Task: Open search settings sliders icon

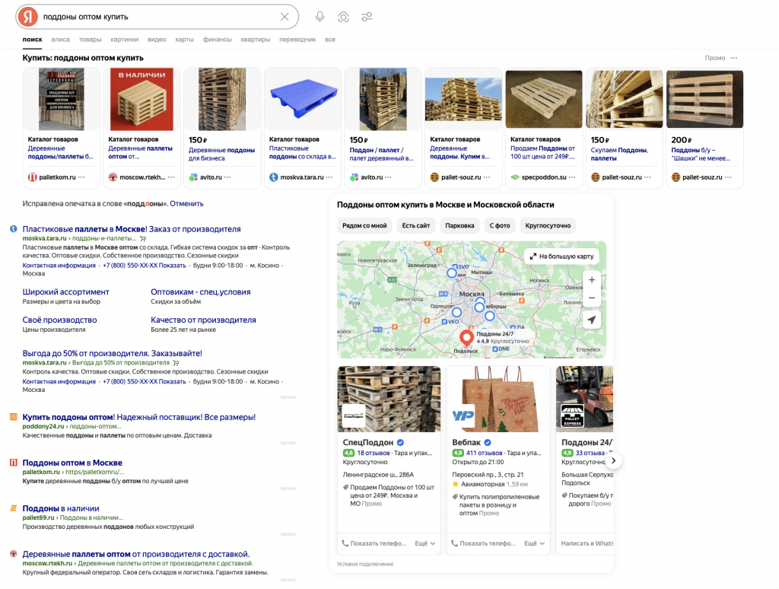Action: click(367, 17)
